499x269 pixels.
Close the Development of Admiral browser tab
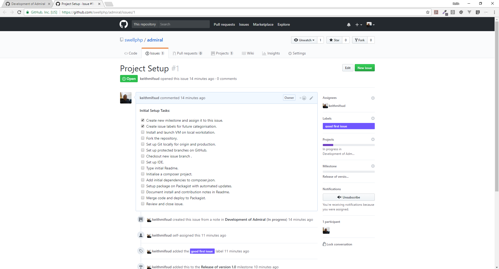(x=49, y=4)
